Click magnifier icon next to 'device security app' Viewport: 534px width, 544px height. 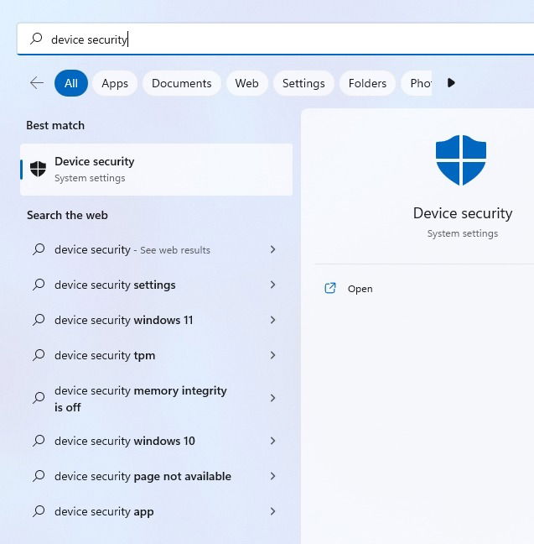pyautogui.click(x=39, y=511)
